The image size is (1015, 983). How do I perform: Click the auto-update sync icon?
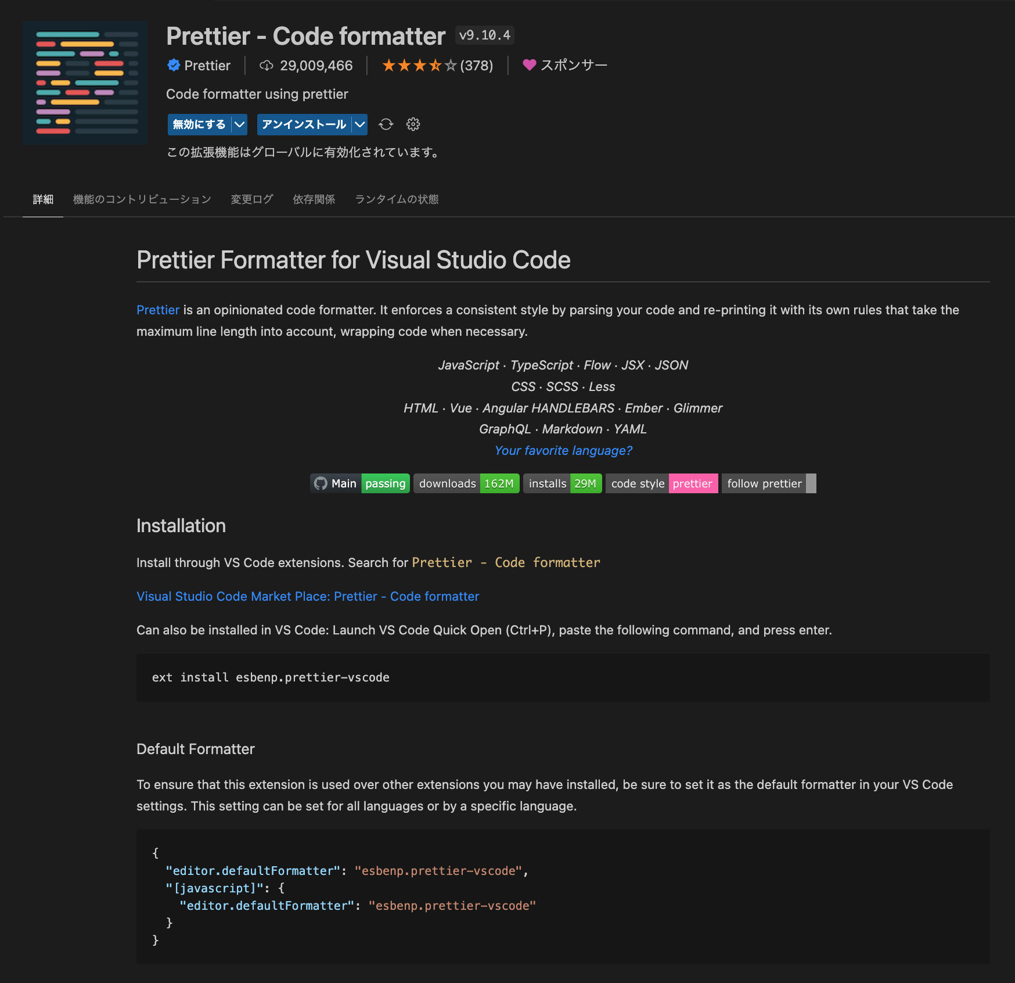386,124
